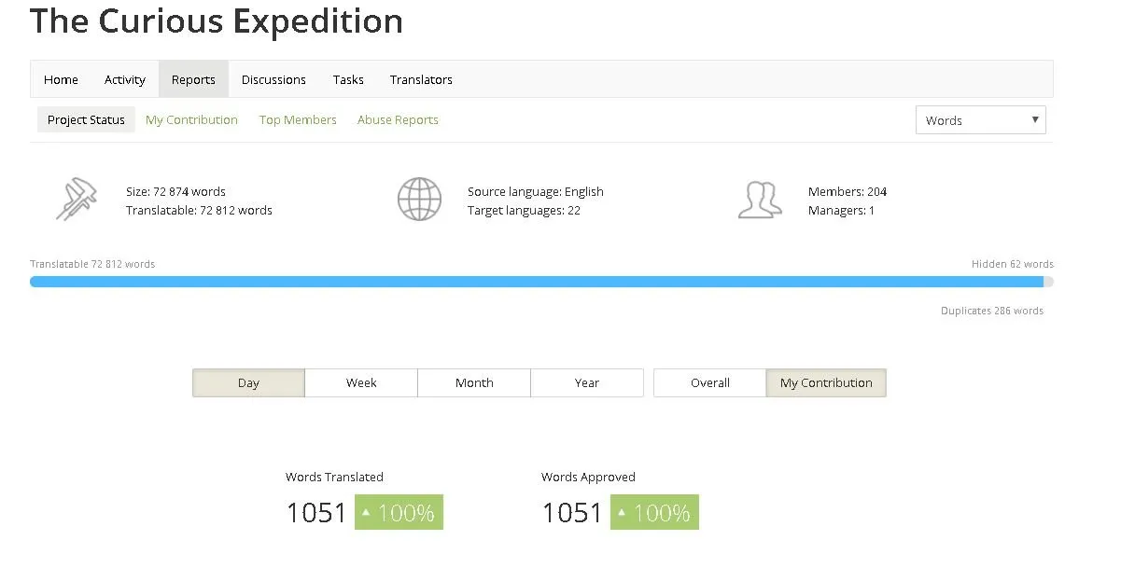Select the Day period toggle
The image size is (1121, 582).
click(248, 382)
